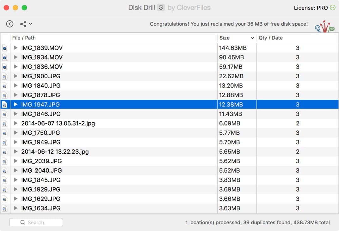Viewport: 339px width, 231px height.
Task: Click the image icon for IMG_1845.JPG
Action: point(4,180)
